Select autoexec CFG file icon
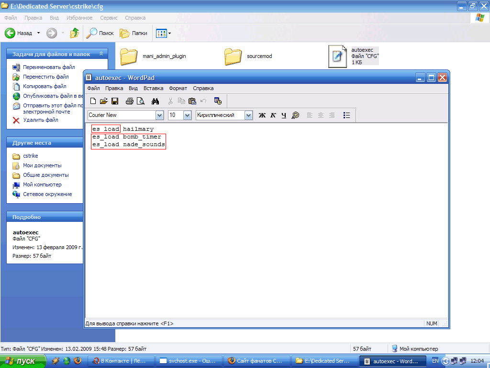 tap(337, 57)
